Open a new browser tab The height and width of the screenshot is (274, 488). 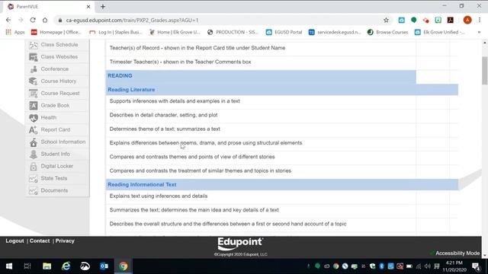(103, 7)
